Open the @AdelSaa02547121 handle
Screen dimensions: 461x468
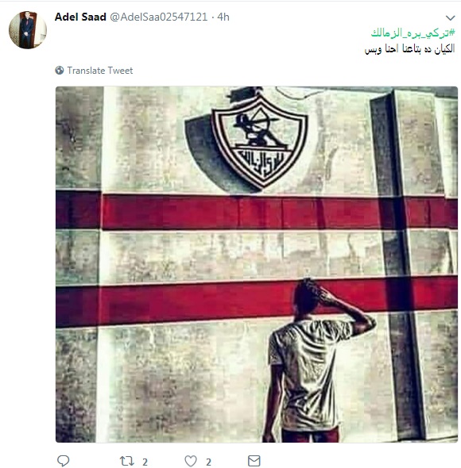158,17
